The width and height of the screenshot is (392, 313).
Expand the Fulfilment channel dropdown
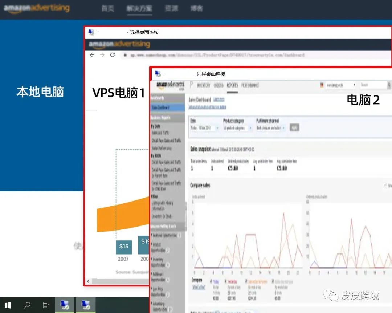[271, 128]
